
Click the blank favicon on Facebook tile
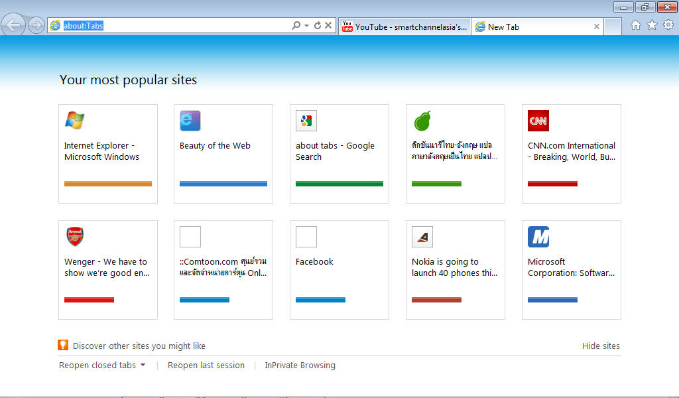tap(306, 236)
